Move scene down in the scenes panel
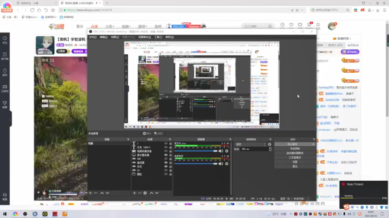 tap(107, 193)
